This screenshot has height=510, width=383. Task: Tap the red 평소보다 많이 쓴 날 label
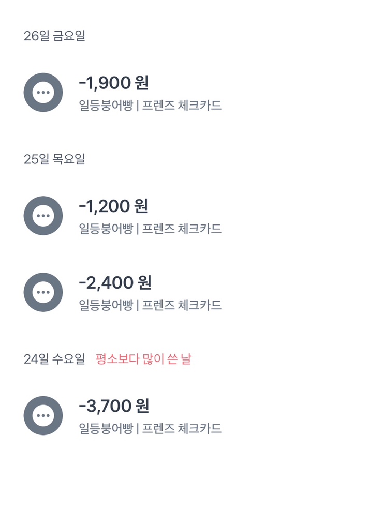(x=143, y=359)
